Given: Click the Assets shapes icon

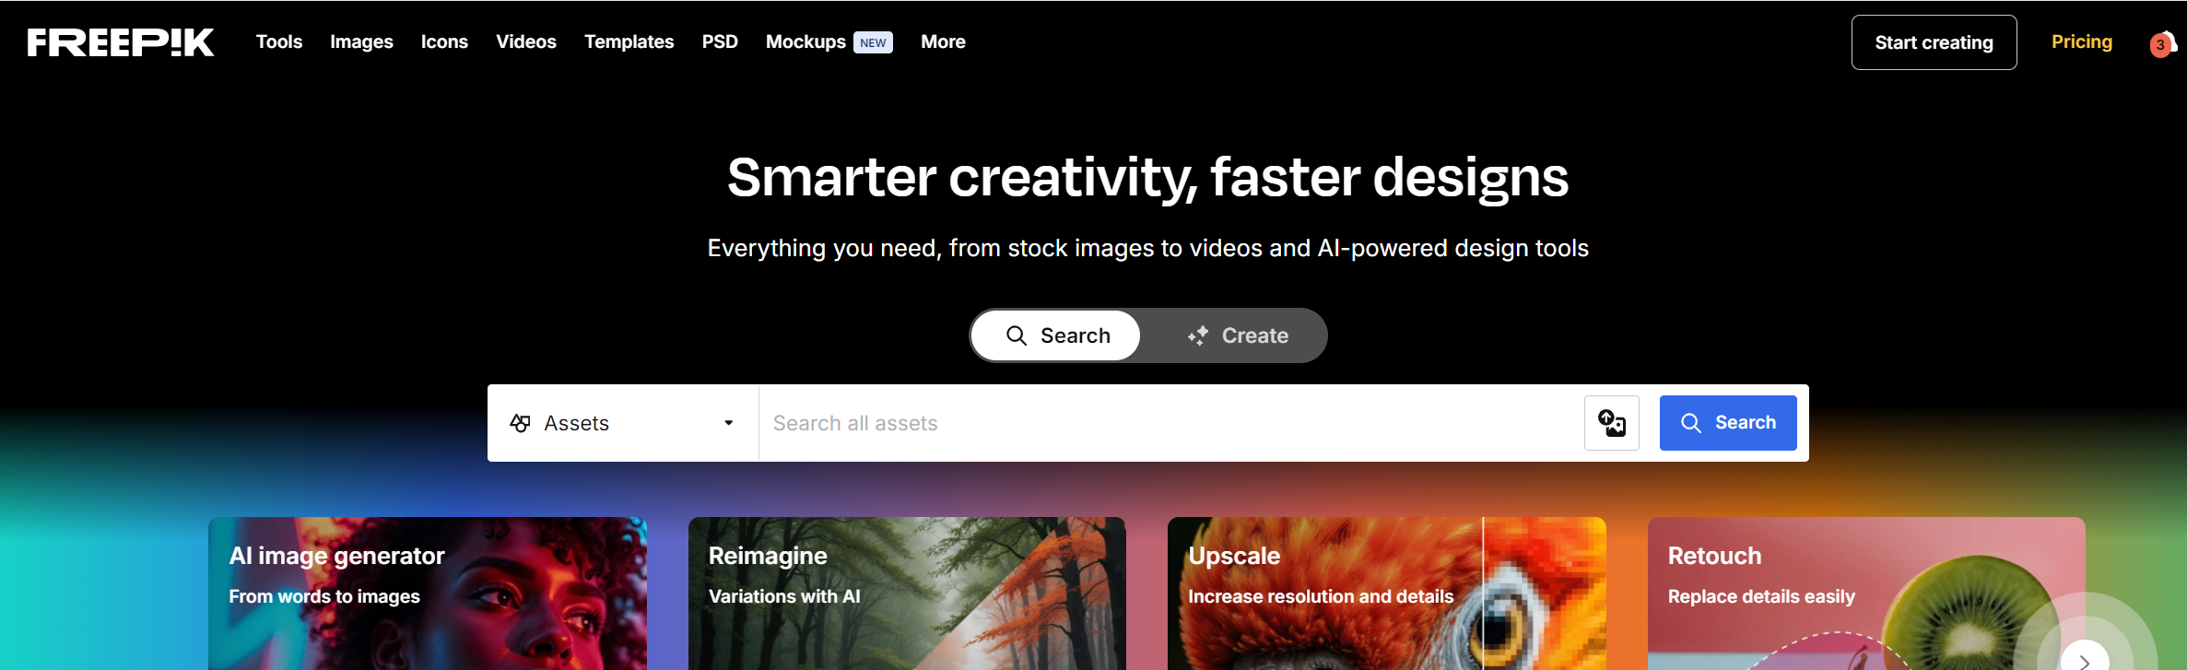Looking at the screenshot, I should (521, 423).
